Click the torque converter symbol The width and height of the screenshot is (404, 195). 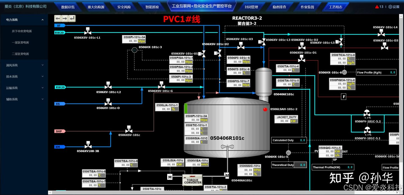coord(192,180)
